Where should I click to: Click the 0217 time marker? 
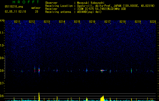[107, 22]
